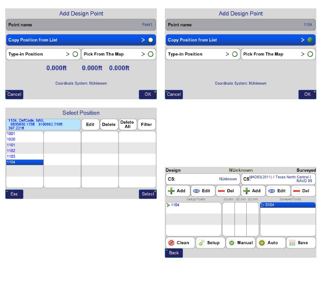Screen dimensions: 331x294
Task: Open Copy Position from List in Point1 dialog
Action: point(81,40)
